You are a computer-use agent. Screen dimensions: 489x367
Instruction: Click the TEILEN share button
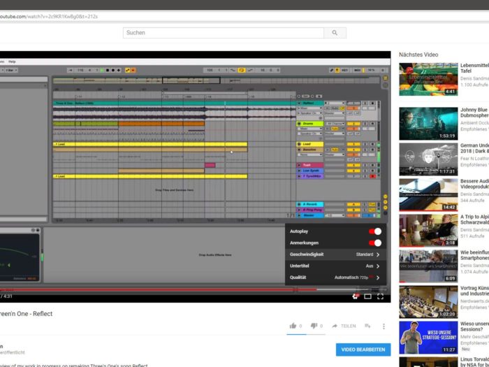pyautogui.click(x=344, y=326)
